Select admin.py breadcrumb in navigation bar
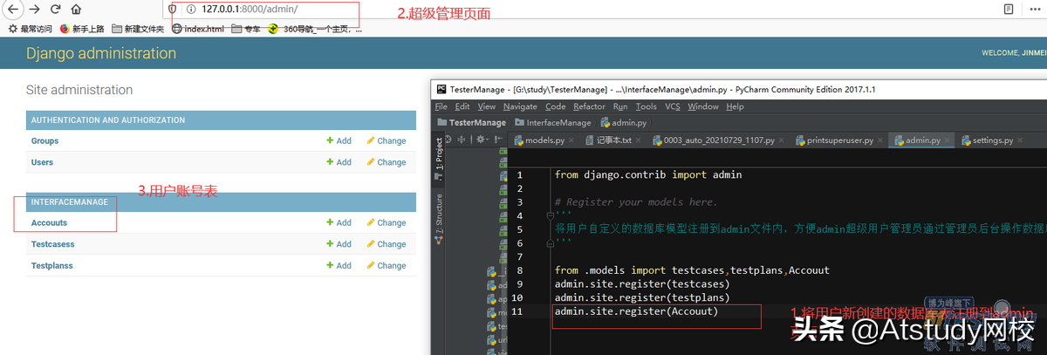This screenshot has width=1047, height=355. (623, 123)
